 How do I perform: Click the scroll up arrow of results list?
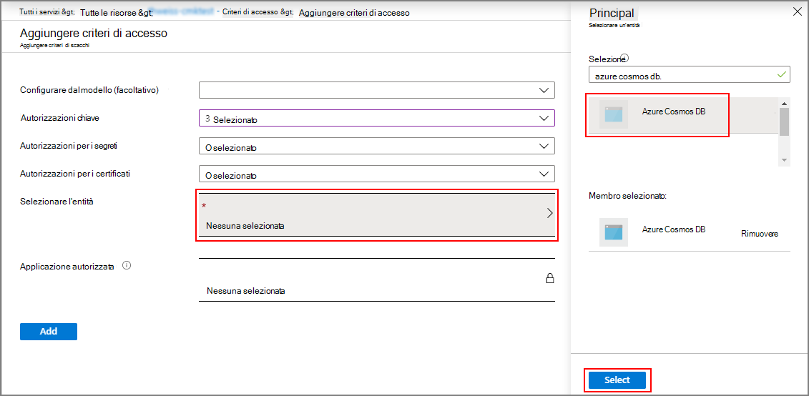[785, 102]
